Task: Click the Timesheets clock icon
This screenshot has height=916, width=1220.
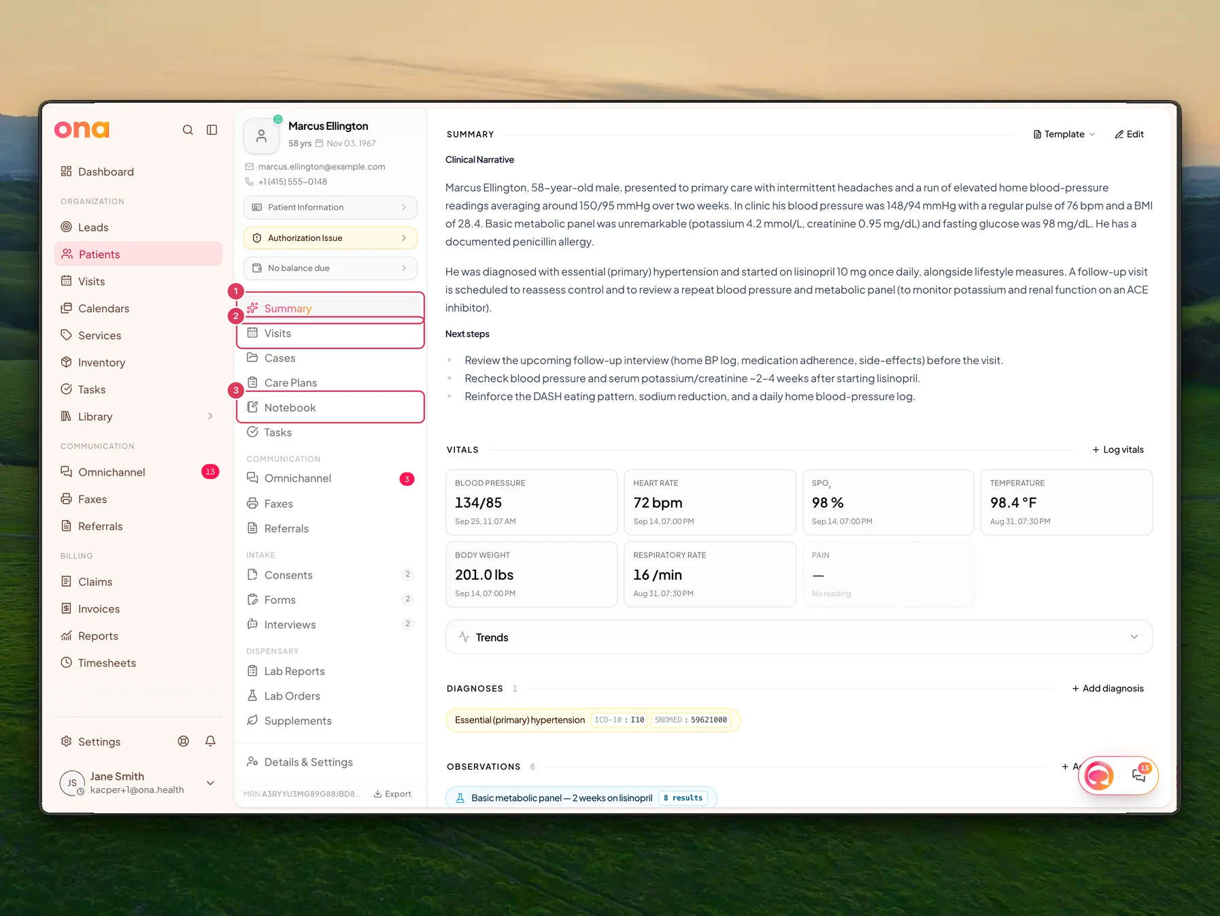Action: (x=66, y=662)
